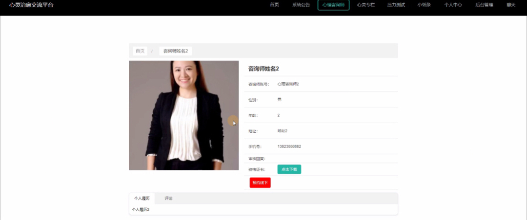Open the 首页 item in top navigation
The image size is (527, 220).
[274, 5]
